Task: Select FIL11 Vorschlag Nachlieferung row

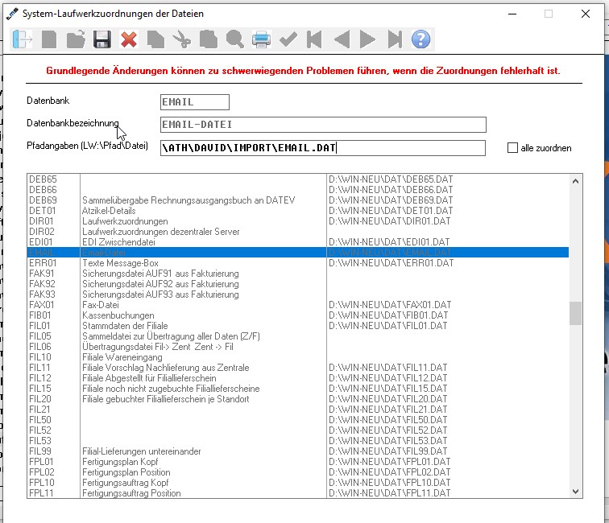Action: (298, 368)
